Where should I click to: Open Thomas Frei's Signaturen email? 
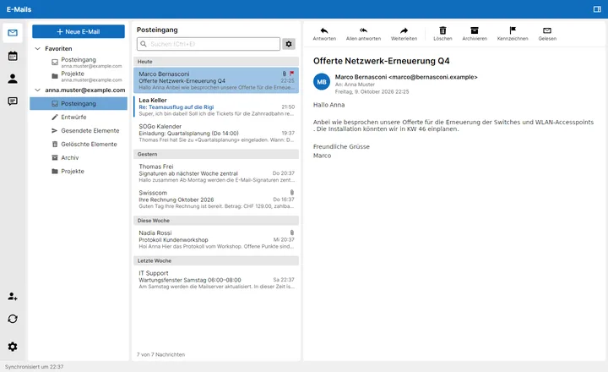216,173
